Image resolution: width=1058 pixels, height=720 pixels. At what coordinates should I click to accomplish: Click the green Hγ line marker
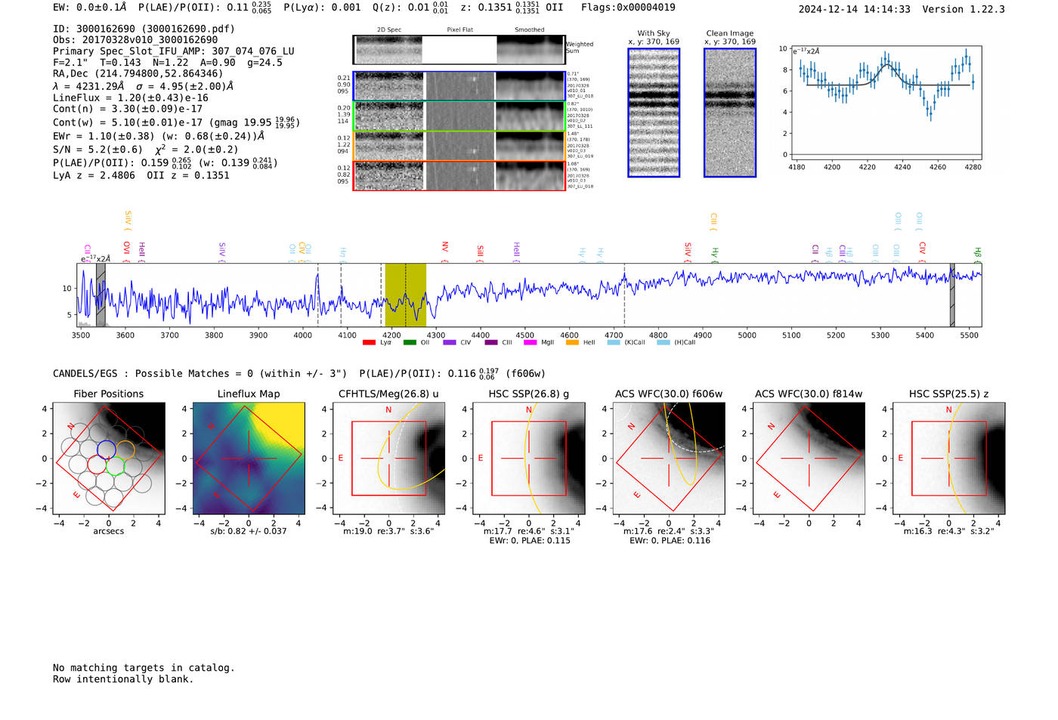714,254
